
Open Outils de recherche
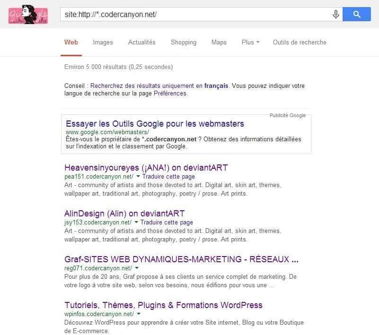[x=299, y=42]
